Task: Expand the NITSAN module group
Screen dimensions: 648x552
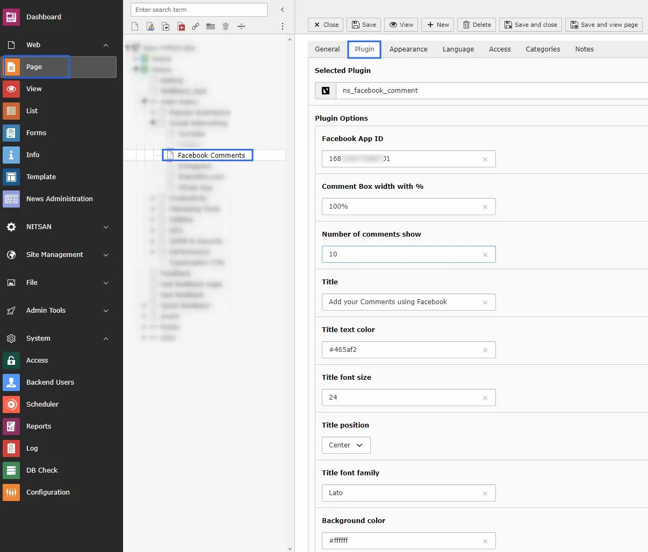Action: click(106, 227)
